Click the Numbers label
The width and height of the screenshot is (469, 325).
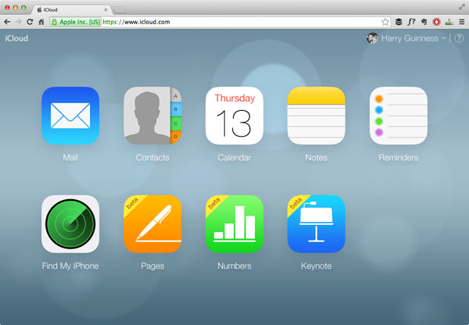click(x=234, y=266)
